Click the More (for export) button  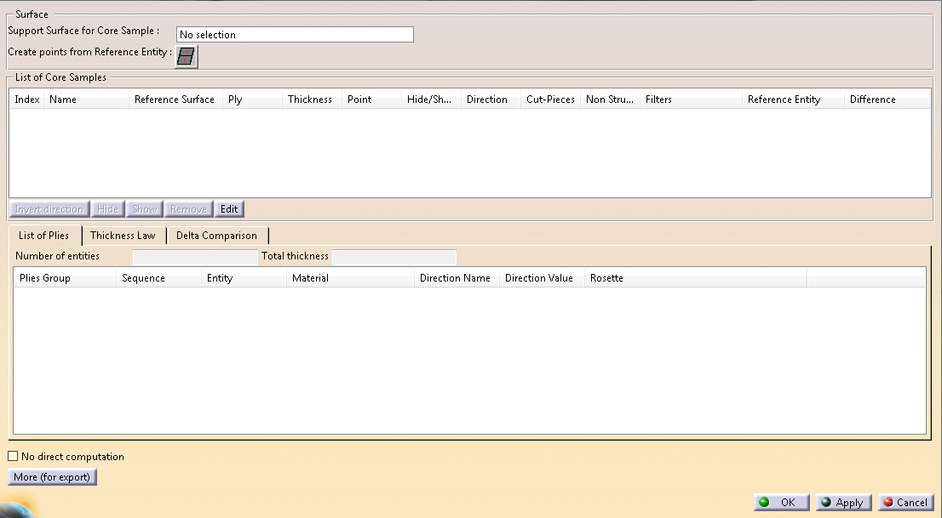[x=52, y=477]
